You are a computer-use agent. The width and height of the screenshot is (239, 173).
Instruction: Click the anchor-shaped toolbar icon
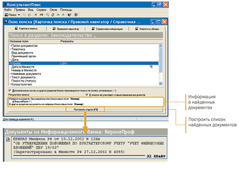[x=53, y=15]
